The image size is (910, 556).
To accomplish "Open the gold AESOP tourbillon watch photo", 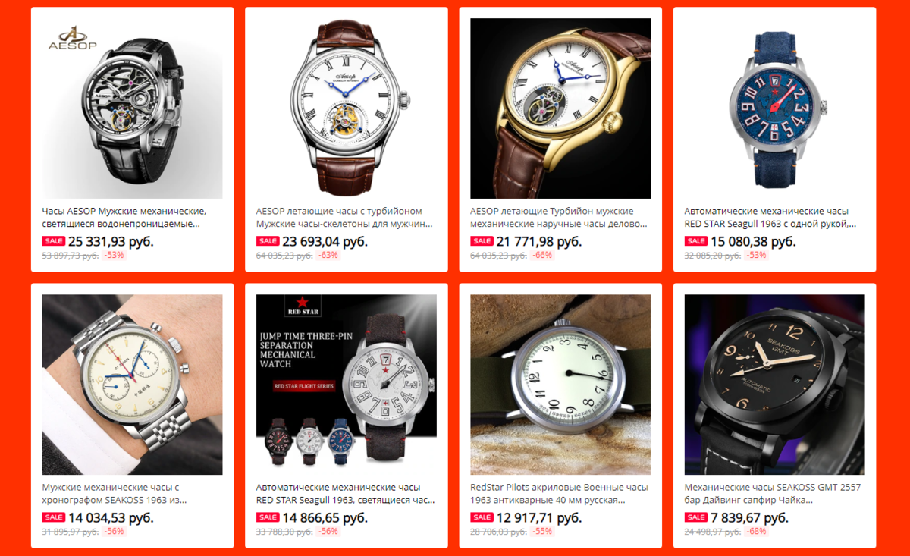I will 560,108.
